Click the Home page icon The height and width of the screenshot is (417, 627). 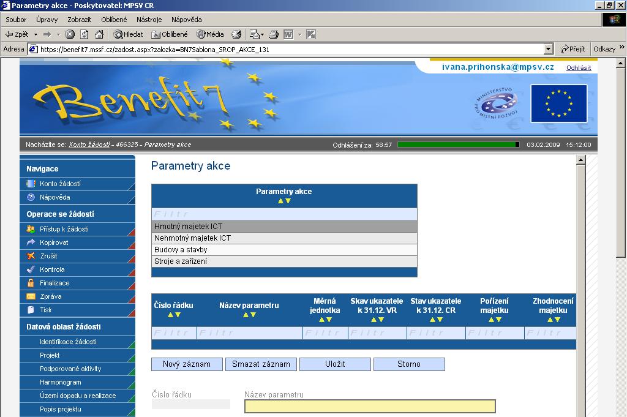(x=99, y=34)
